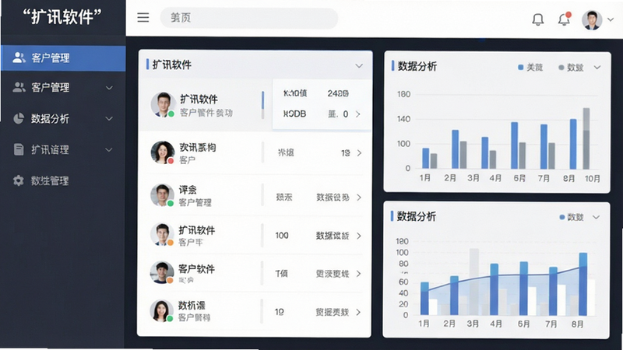The width and height of the screenshot is (623, 350).
Task: Click the pie chart sidebar icon
Action: click(19, 118)
